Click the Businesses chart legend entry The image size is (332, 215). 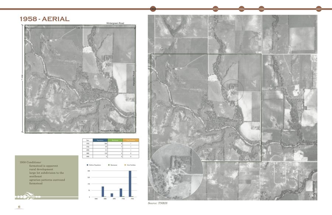[113, 165]
